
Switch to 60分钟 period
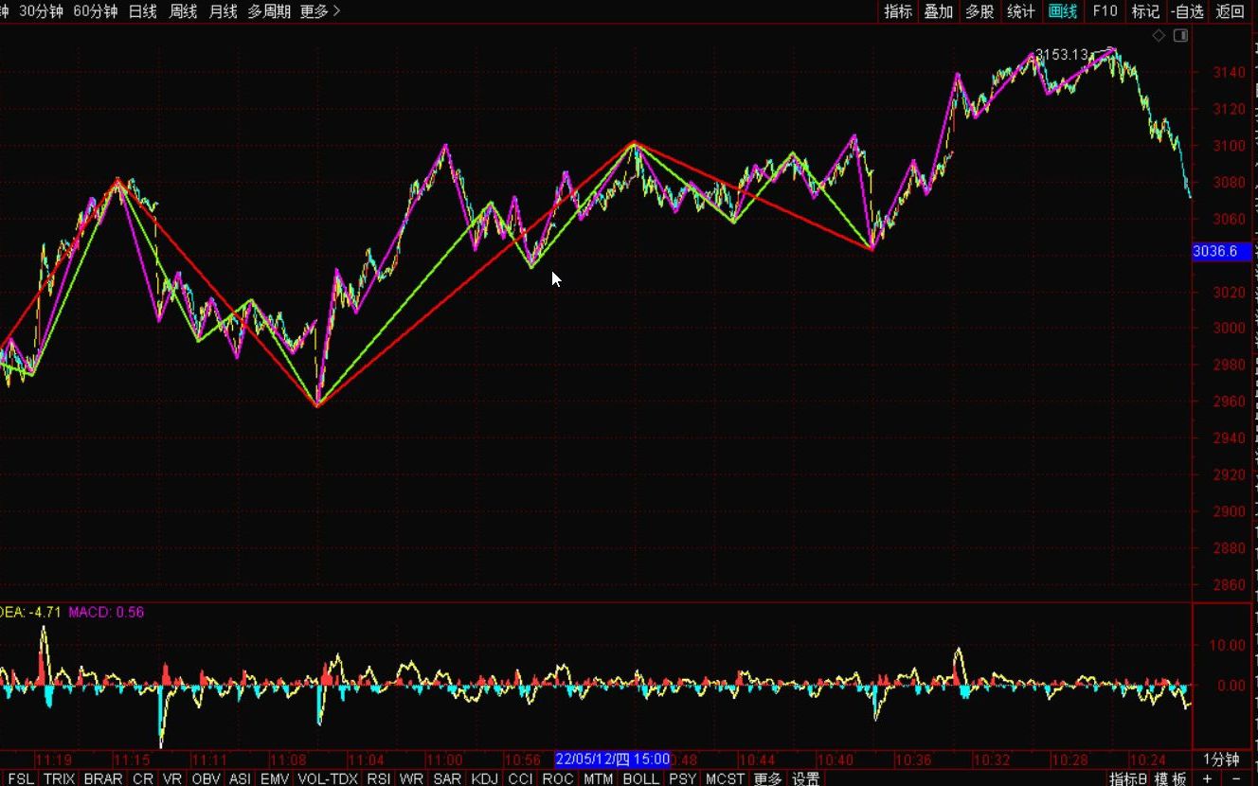96,11
